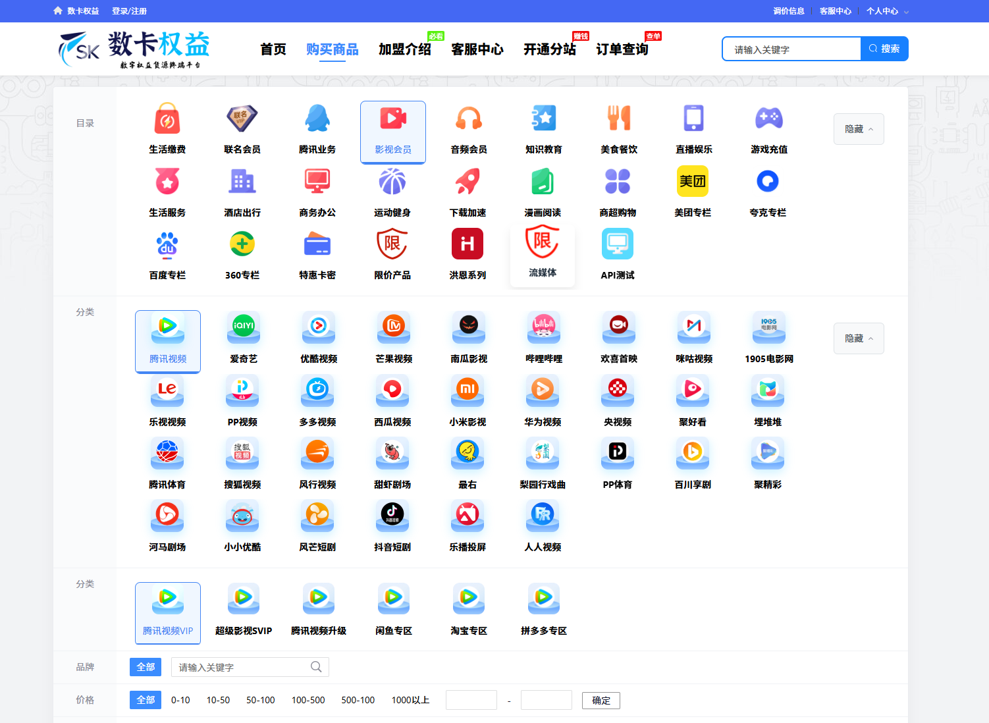This screenshot has width=989, height=723.
Task: Filter price by 500-100
Action: (358, 700)
